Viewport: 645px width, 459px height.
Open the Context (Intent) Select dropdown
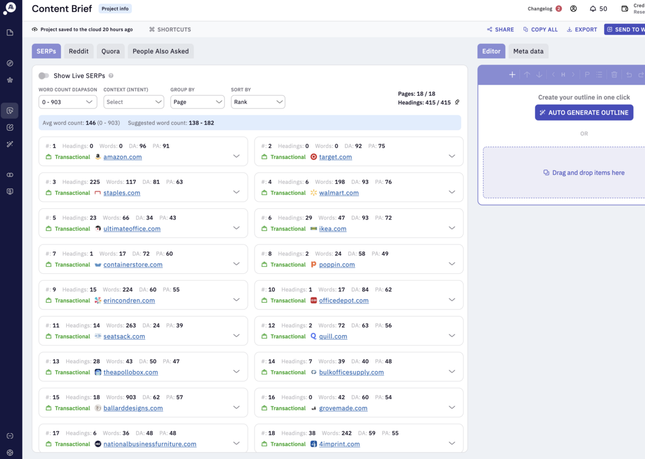[x=134, y=101]
